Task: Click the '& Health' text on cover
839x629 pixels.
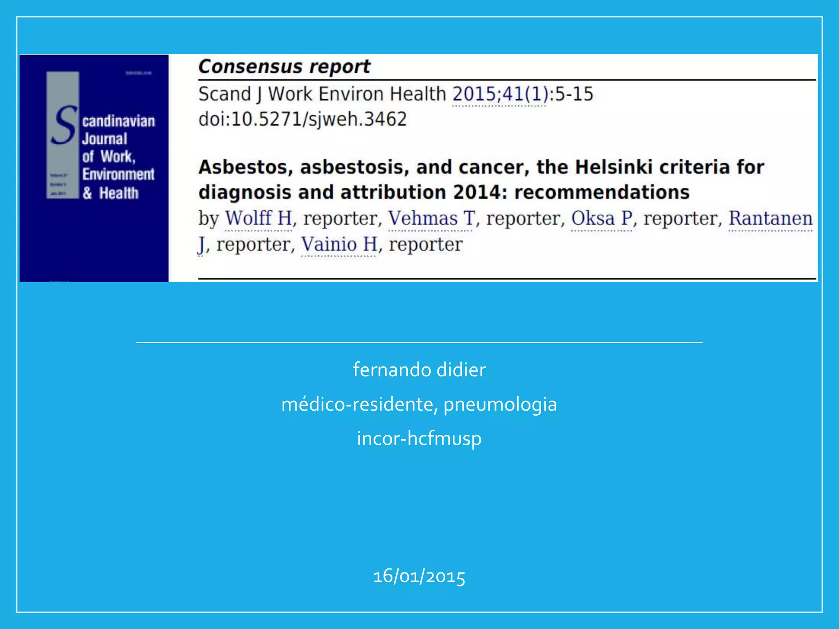Action: coord(111,193)
